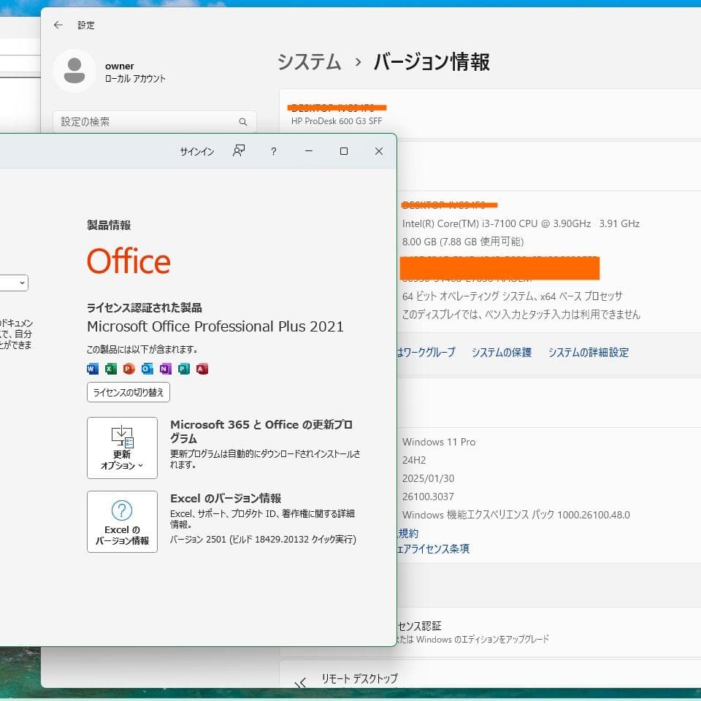
Task: Click the back arrow in Settings
Action: (58, 25)
